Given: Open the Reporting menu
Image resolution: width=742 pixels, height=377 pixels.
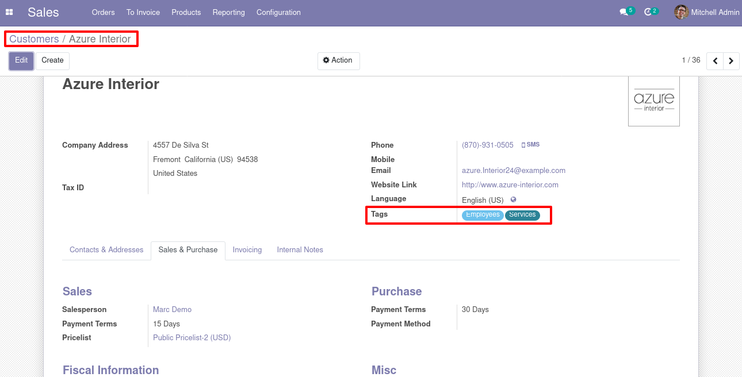Looking at the screenshot, I should (228, 12).
